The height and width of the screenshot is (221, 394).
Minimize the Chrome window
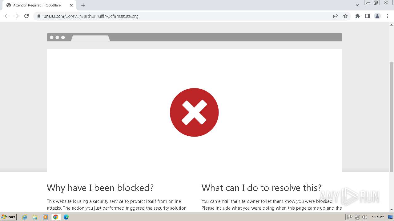tap(368, 3)
